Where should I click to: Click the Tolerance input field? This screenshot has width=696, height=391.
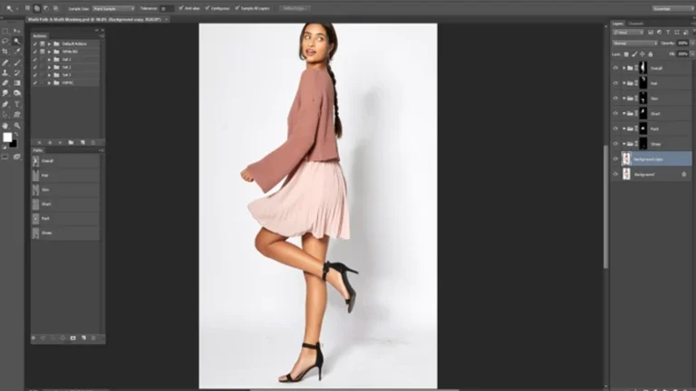coord(166,8)
